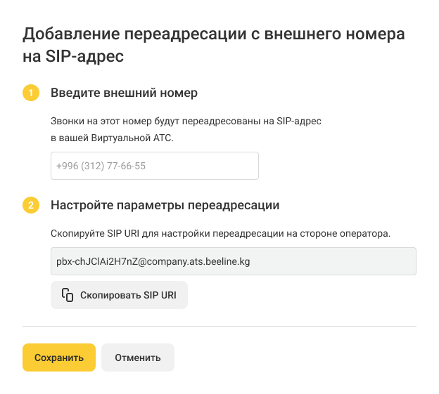Click the title line "Добавление переадресации с внешнего номера"
439x394 pixels.
pos(213,34)
